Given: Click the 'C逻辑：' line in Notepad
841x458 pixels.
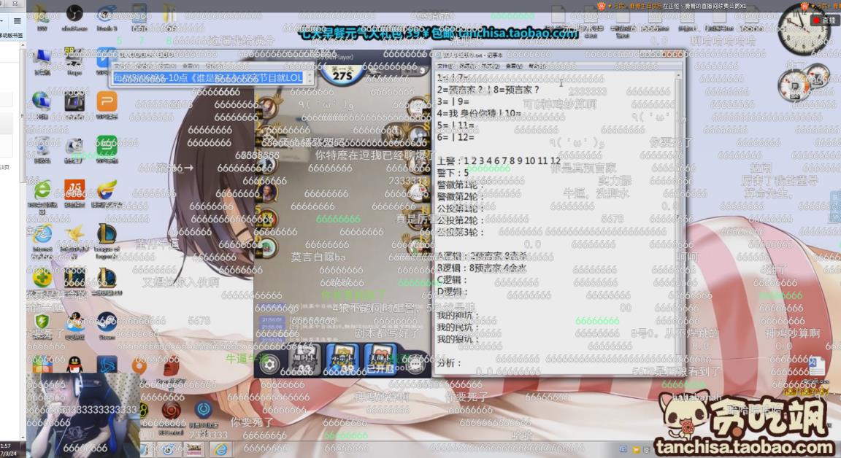Looking at the screenshot, I should [452, 279].
